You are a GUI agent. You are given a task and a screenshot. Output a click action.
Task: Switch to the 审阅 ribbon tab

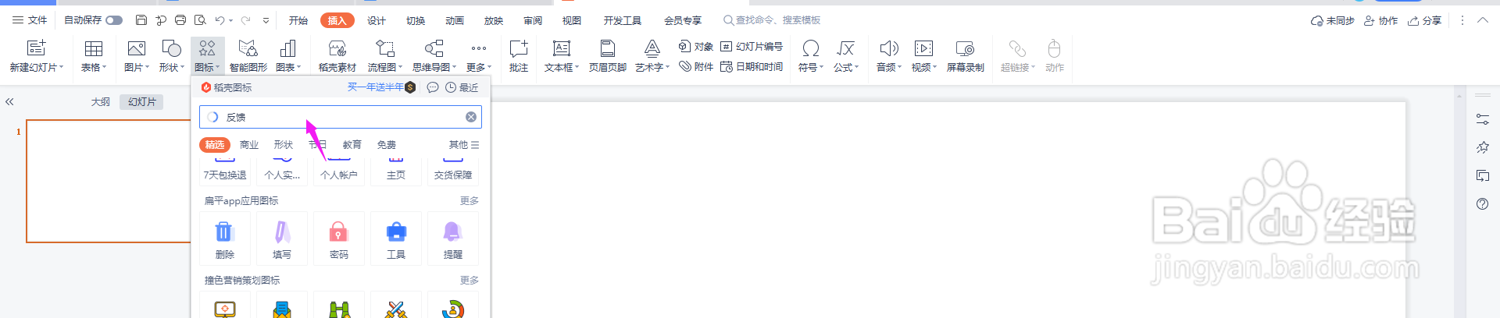pyautogui.click(x=533, y=20)
